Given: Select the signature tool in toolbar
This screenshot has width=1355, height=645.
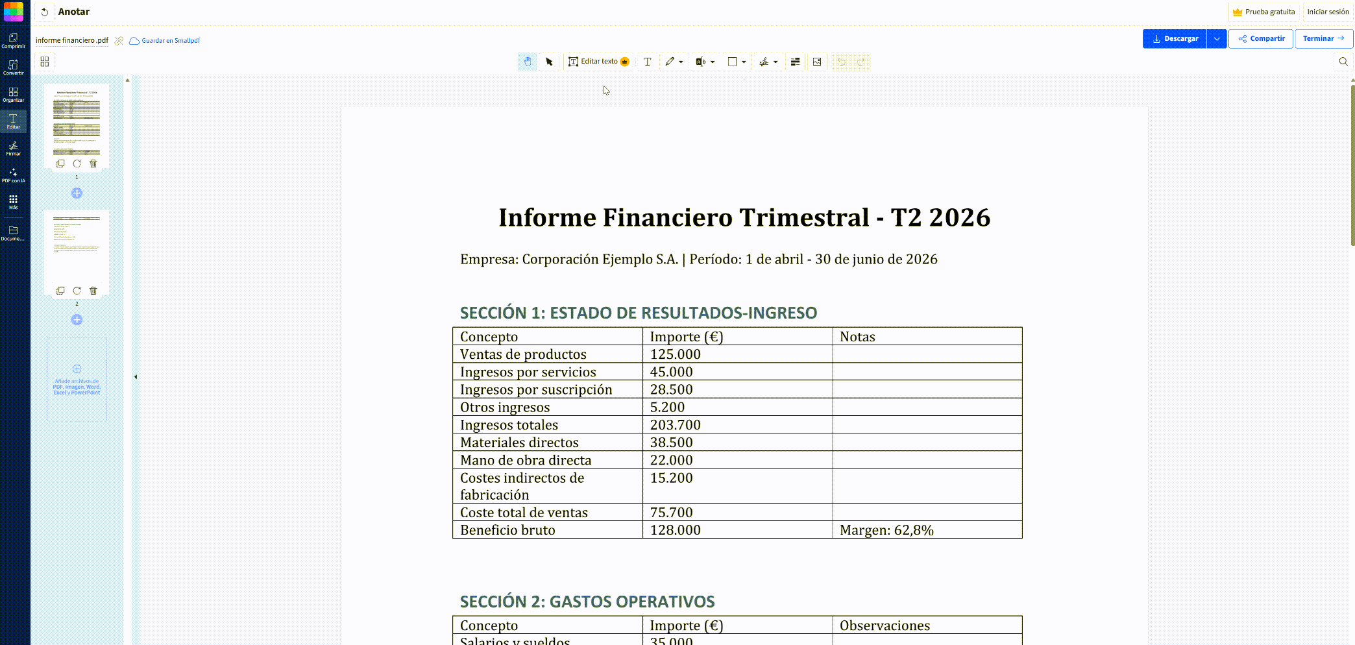Looking at the screenshot, I should [x=764, y=62].
